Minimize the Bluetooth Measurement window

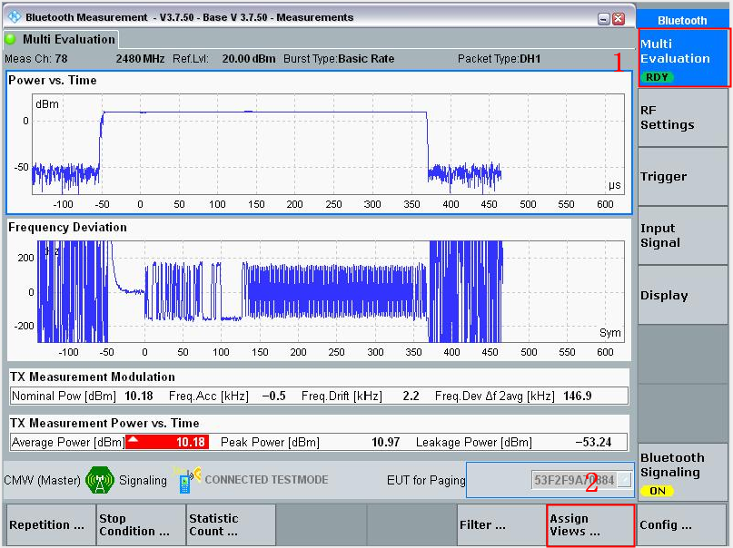coord(604,19)
